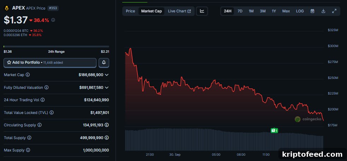Select 1Y time range
Screen dimensions: 347x161
click(x=274, y=11)
